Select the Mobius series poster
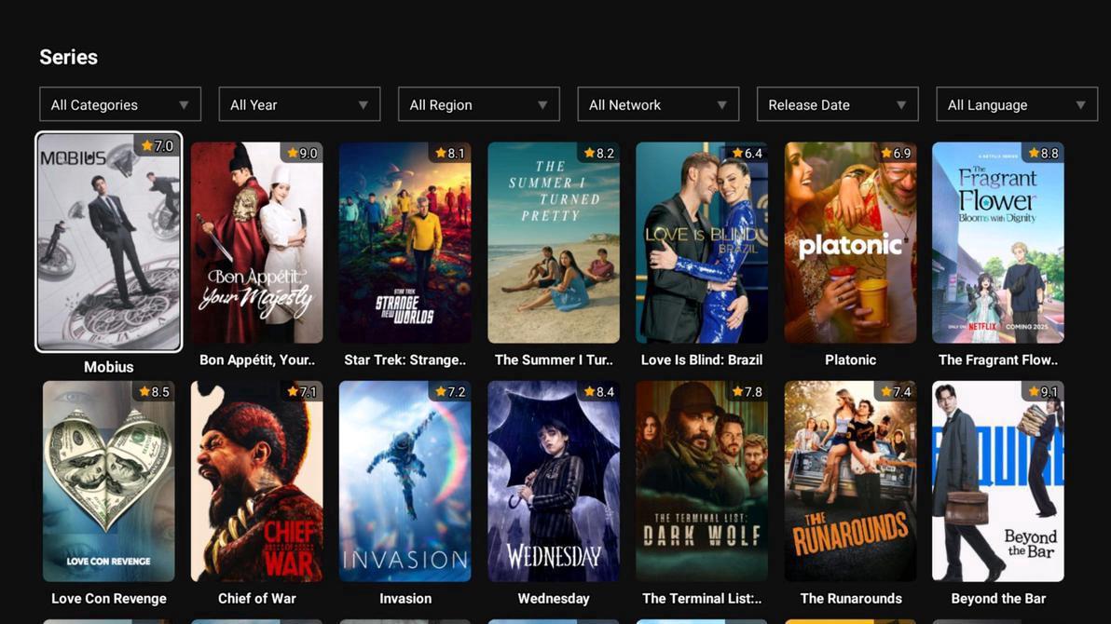 (108, 242)
